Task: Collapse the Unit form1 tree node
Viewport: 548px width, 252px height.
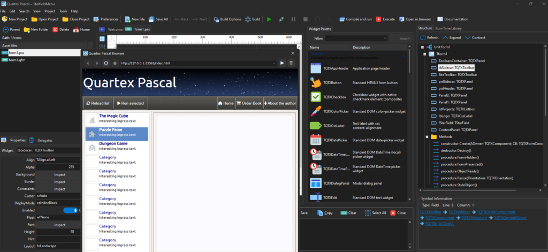Action: click(423, 47)
